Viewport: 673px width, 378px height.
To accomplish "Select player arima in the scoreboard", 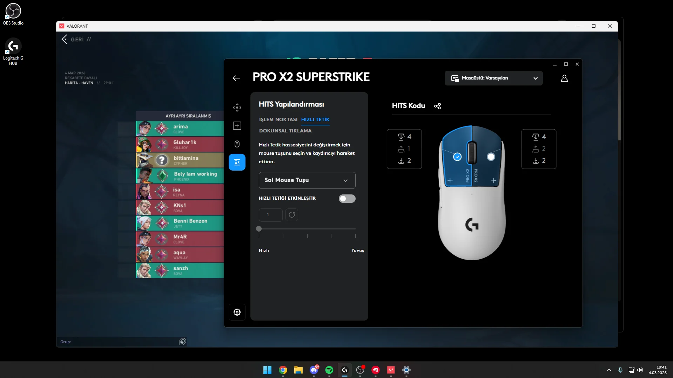I will point(180,129).
